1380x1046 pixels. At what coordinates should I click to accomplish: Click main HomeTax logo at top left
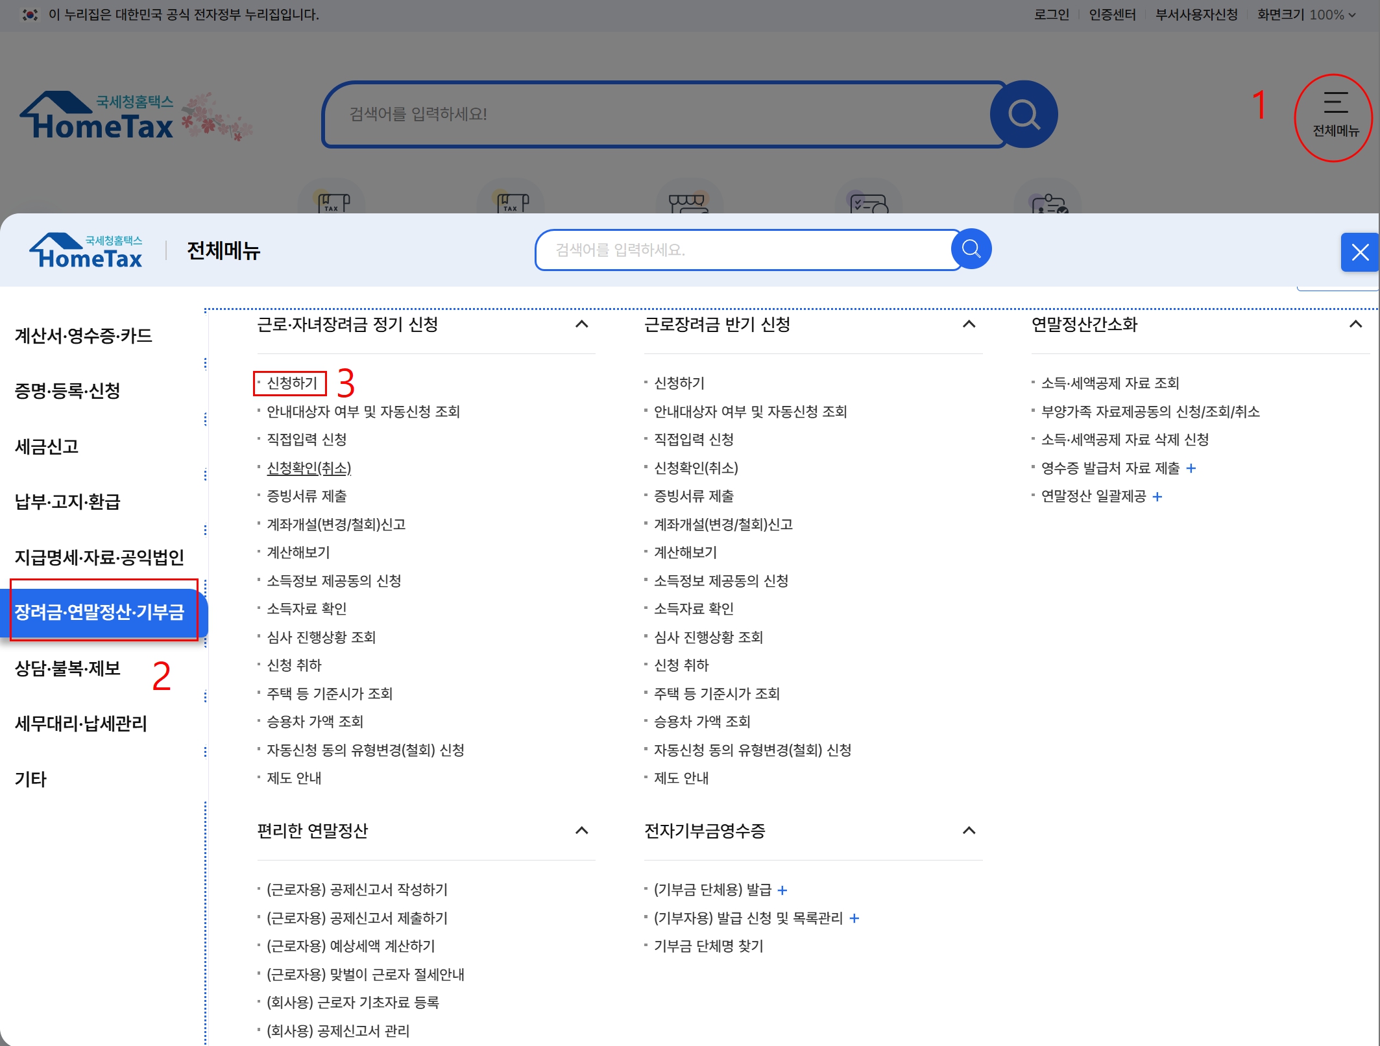point(97,116)
